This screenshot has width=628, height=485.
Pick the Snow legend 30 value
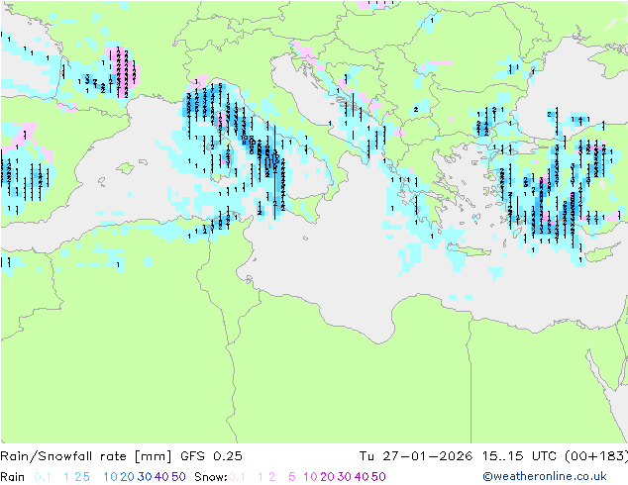[x=345, y=477]
